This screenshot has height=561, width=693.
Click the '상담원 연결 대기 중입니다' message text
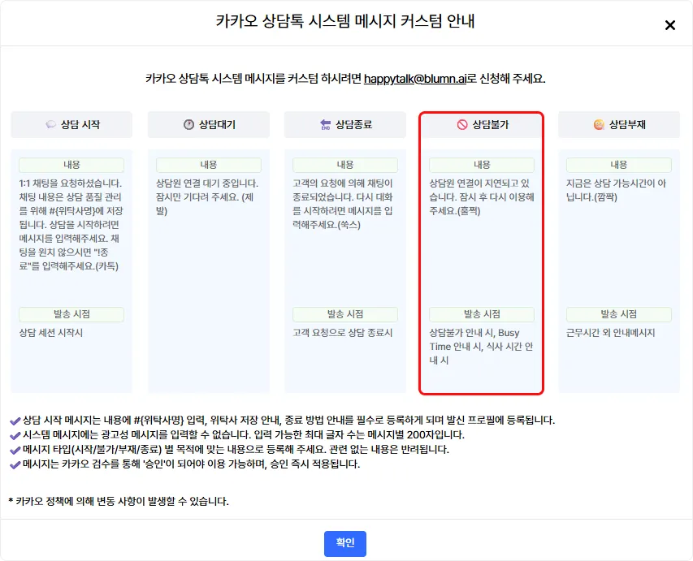(207, 197)
